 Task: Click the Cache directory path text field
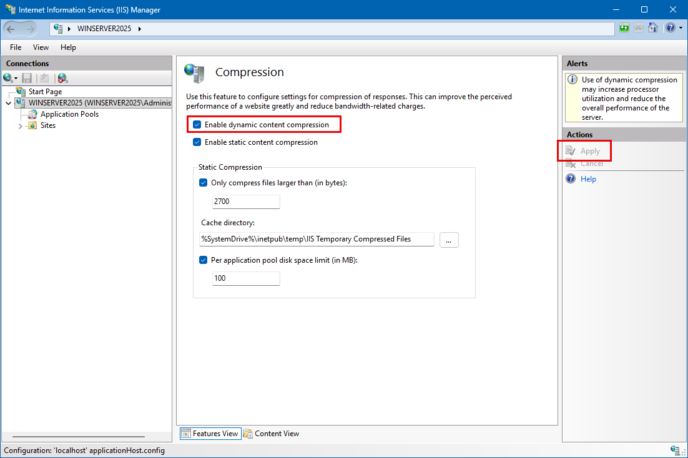[316, 239]
